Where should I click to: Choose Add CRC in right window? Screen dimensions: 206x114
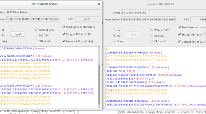[x=152, y=36]
